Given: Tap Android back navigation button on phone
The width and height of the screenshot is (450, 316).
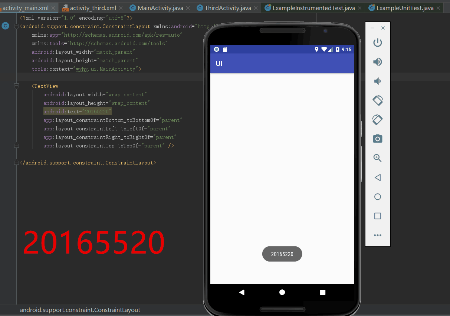Looking at the screenshot, I should (242, 292).
